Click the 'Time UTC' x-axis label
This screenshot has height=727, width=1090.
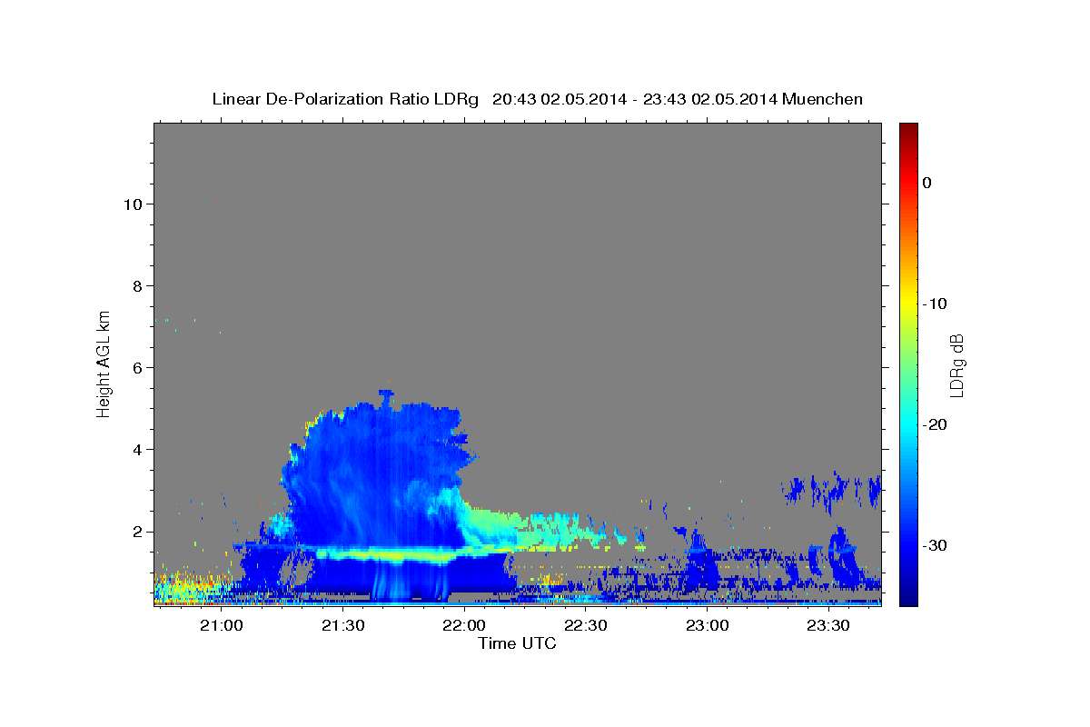point(517,643)
